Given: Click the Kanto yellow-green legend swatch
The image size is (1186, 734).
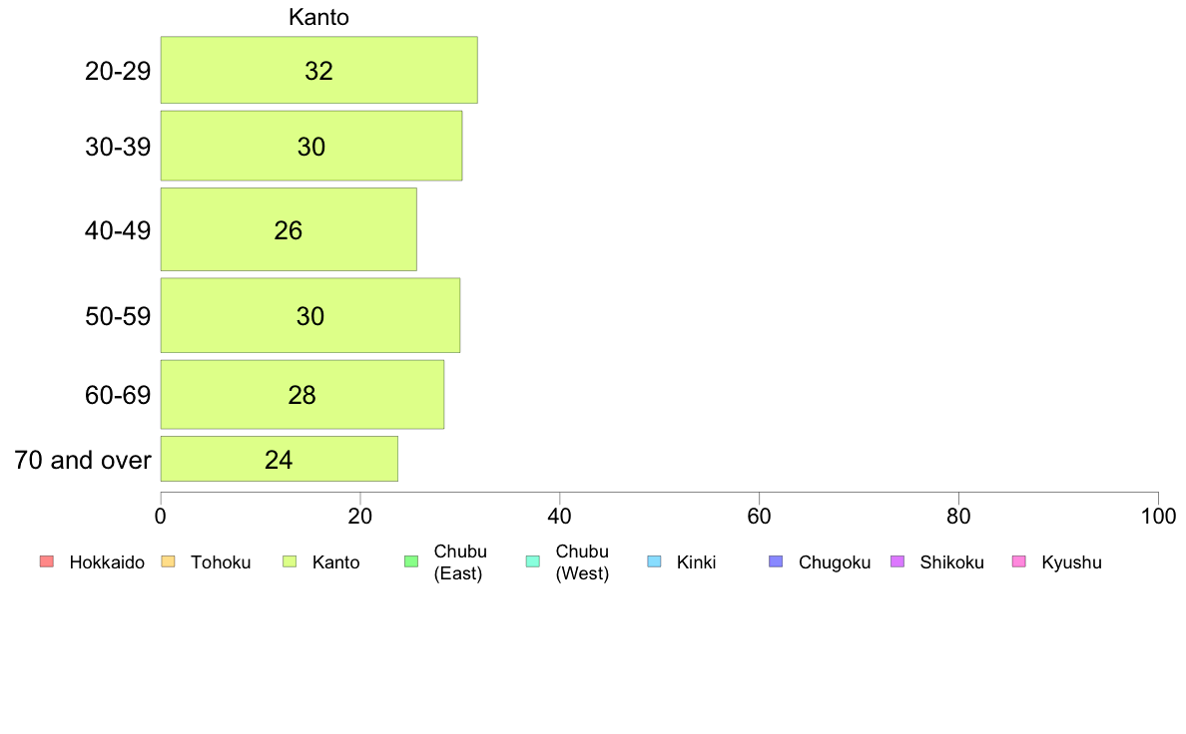Looking at the screenshot, I should 290,561.
